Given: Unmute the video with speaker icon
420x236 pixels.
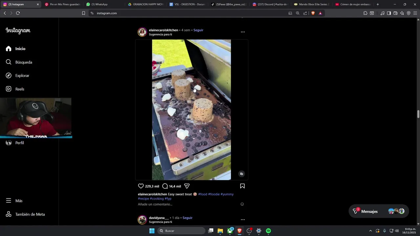Looking at the screenshot, I should (x=241, y=174).
